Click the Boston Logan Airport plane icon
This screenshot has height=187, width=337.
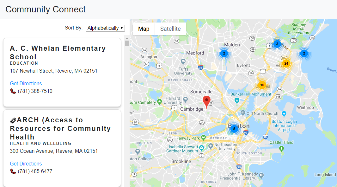(284, 113)
